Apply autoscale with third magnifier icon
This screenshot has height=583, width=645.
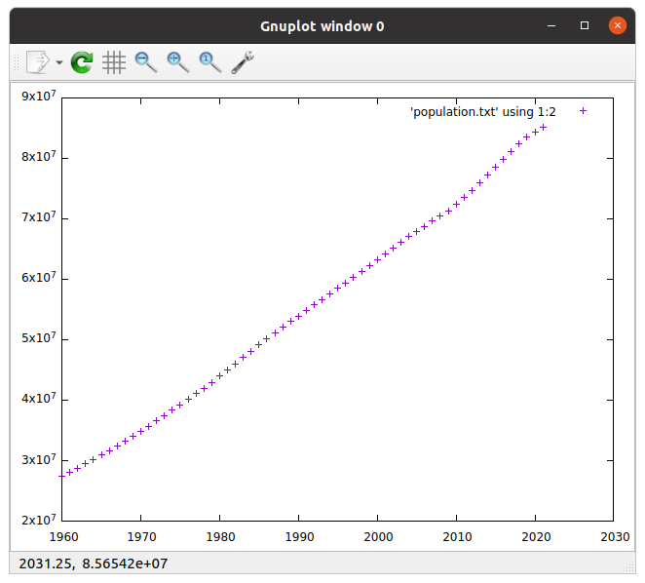209,62
